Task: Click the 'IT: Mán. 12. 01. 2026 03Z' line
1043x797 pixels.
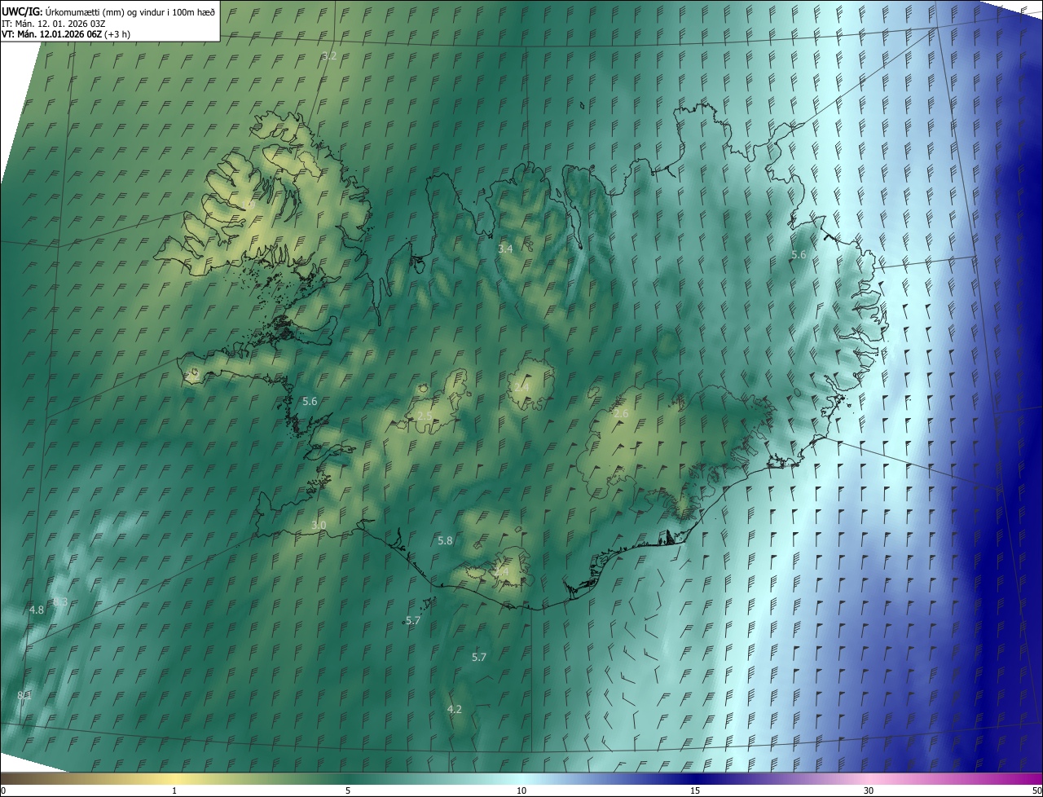Action: [x=55, y=24]
